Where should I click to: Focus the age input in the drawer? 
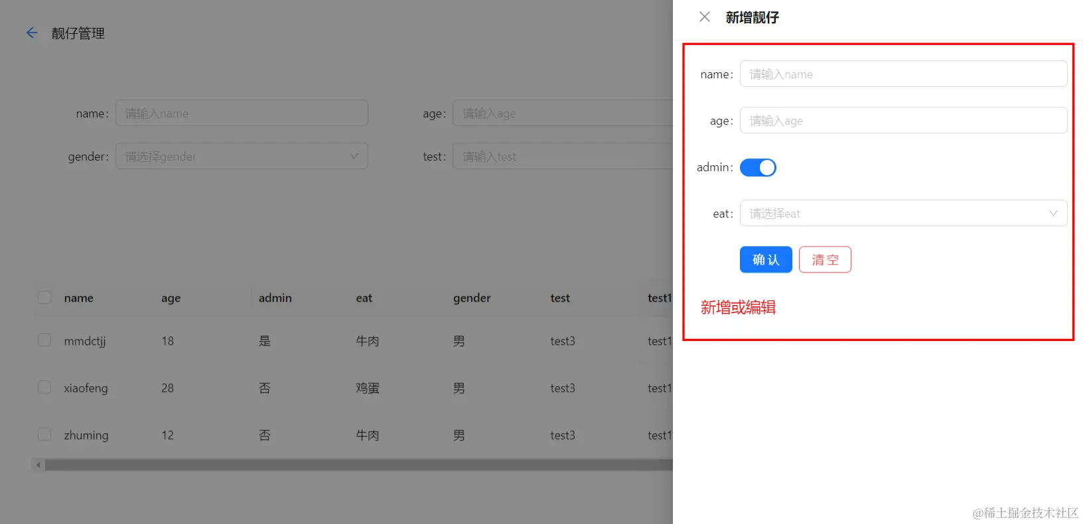(x=903, y=121)
